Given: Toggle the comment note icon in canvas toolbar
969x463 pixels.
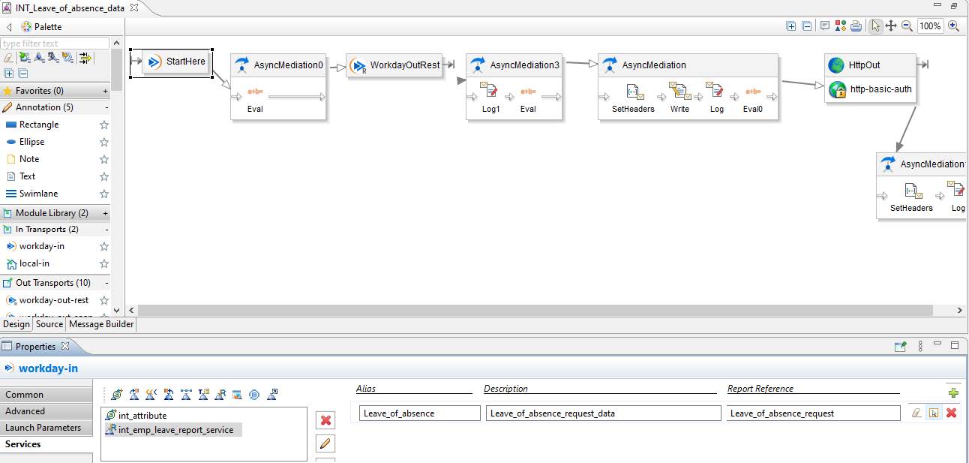Looking at the screenshot, I should click(825, 26).
